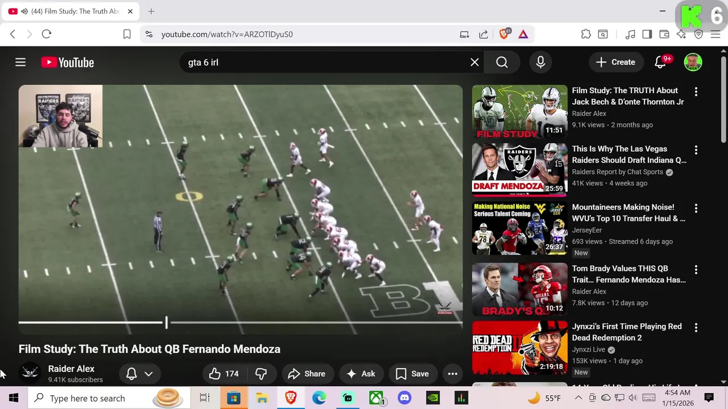Open the Create menu
Image resolution: width=728 pixels, height=409 pixels.
pyautogui.click(x=615, y=62)
